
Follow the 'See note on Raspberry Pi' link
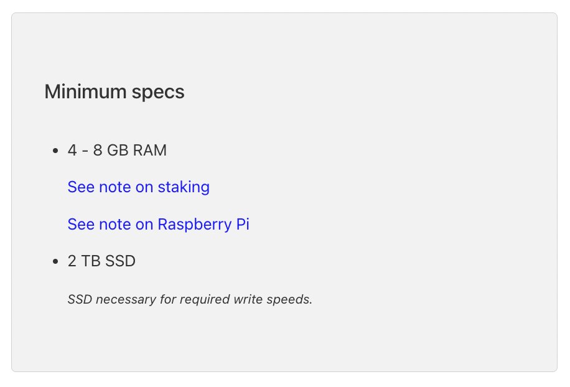(158, 224)
